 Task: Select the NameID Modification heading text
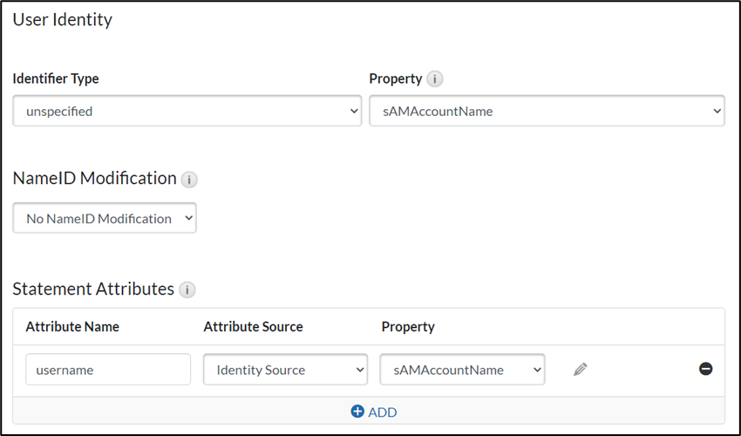pos(94,179)
